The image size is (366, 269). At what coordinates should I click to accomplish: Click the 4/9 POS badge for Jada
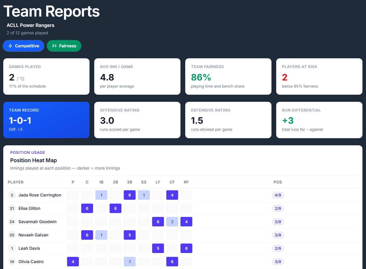pyautogui.click(x=278, y=195)
